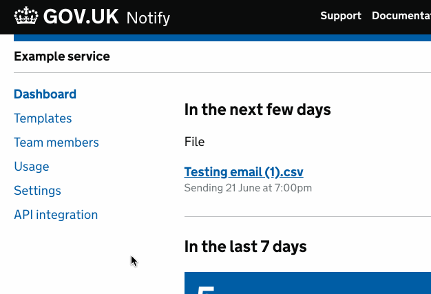Open API integration in the sidebar

point(56,215)
